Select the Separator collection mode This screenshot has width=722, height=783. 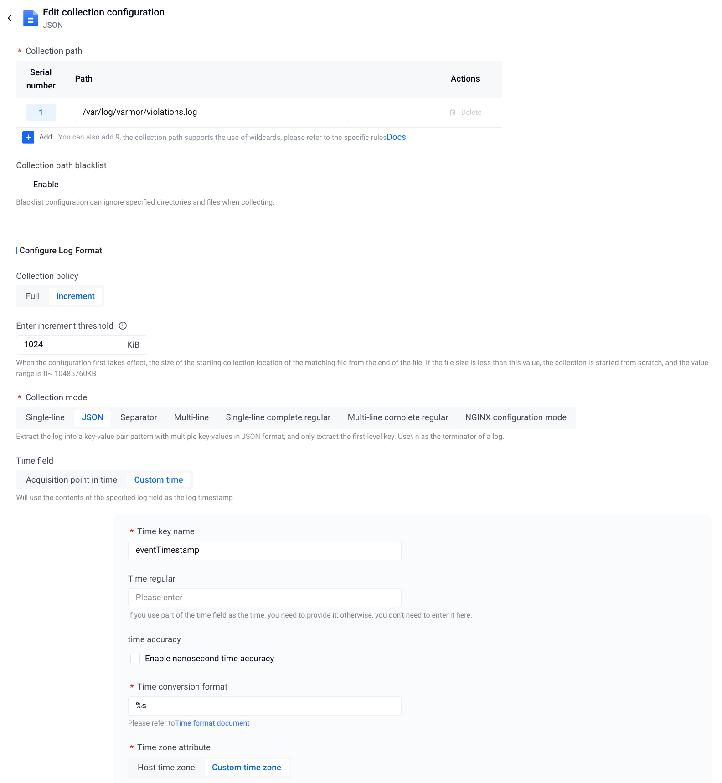[x=139, y=417]
